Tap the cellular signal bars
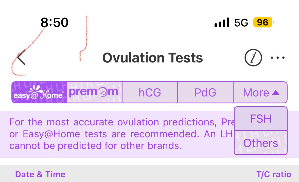Image resolution: width=299 pixels, height=182 pixels. pyautogui.click(x=222, y=23)
